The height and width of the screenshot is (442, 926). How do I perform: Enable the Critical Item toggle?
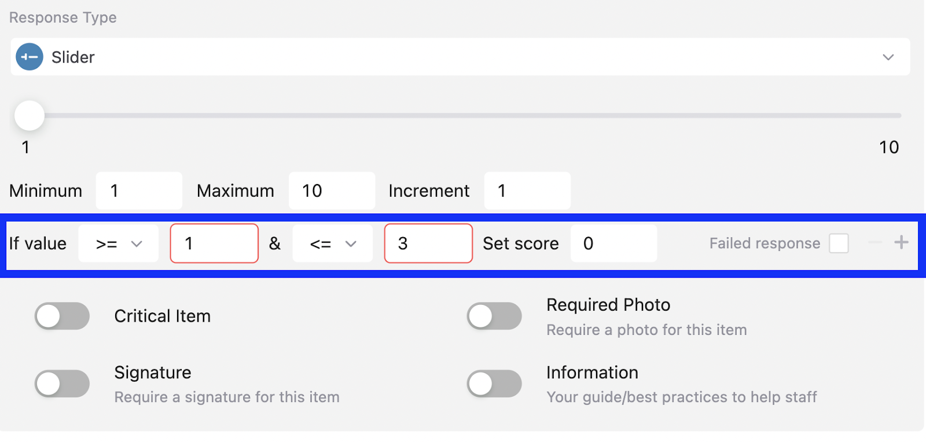62,316
